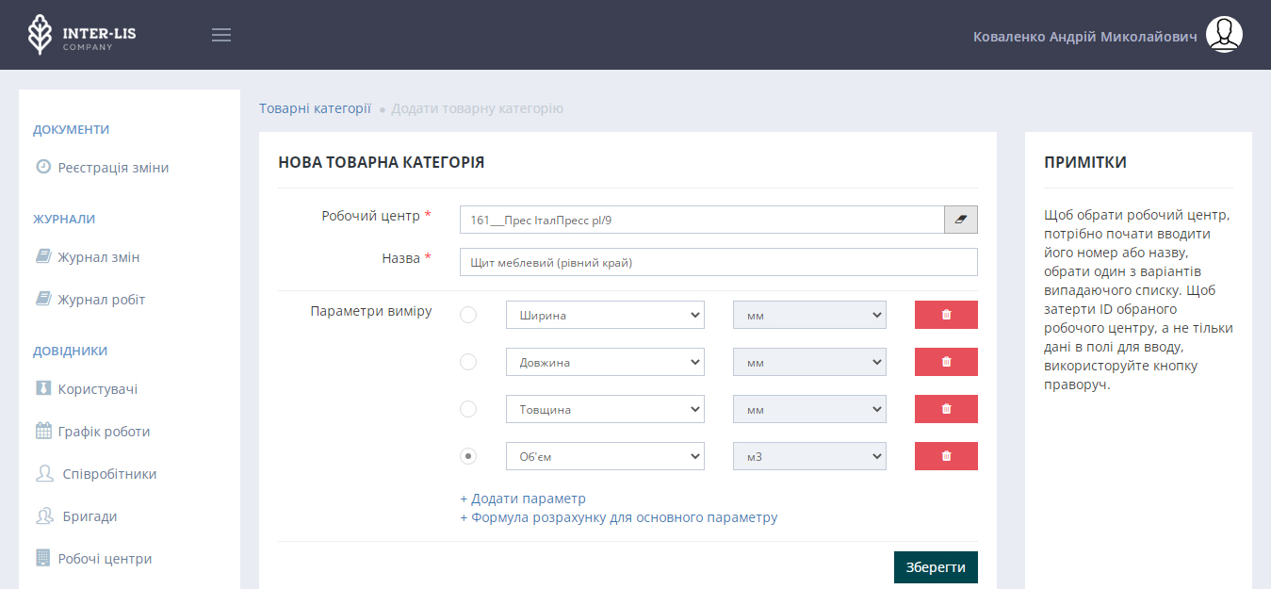Select Ширина as main parameter radio
Image resolution: width=1271 pixels, height=589 pixels.
pos(468,315)
